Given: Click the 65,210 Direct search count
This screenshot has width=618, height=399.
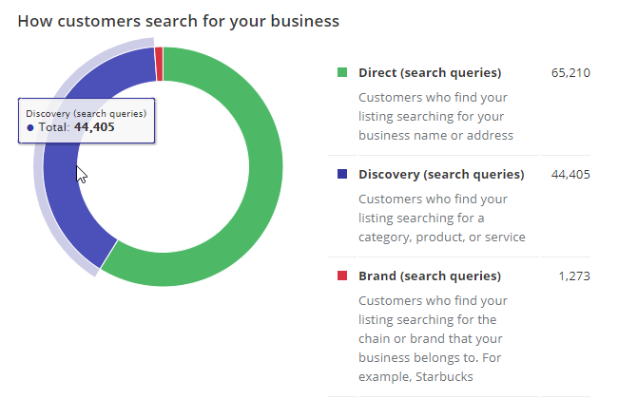Looking at the screenshot, I should coord(570,73).
